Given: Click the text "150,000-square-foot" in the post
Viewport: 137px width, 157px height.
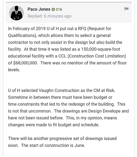Looking at the screenshot, I should click(100, 49).
